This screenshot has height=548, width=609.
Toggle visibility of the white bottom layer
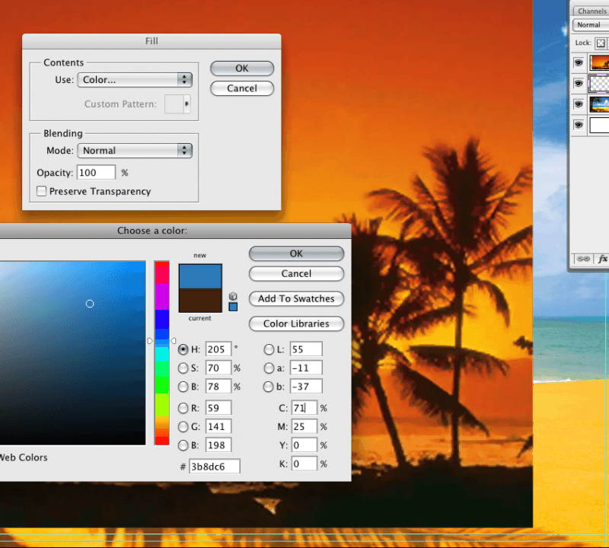point(579,124)
